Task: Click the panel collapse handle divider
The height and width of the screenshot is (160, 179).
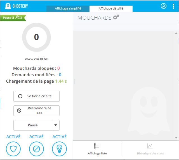Action: point(75,82)
